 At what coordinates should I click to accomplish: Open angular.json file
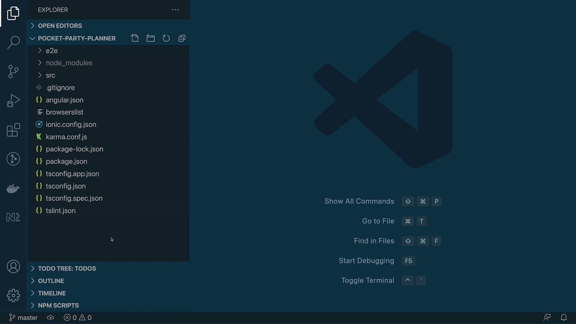coord(108,100)
